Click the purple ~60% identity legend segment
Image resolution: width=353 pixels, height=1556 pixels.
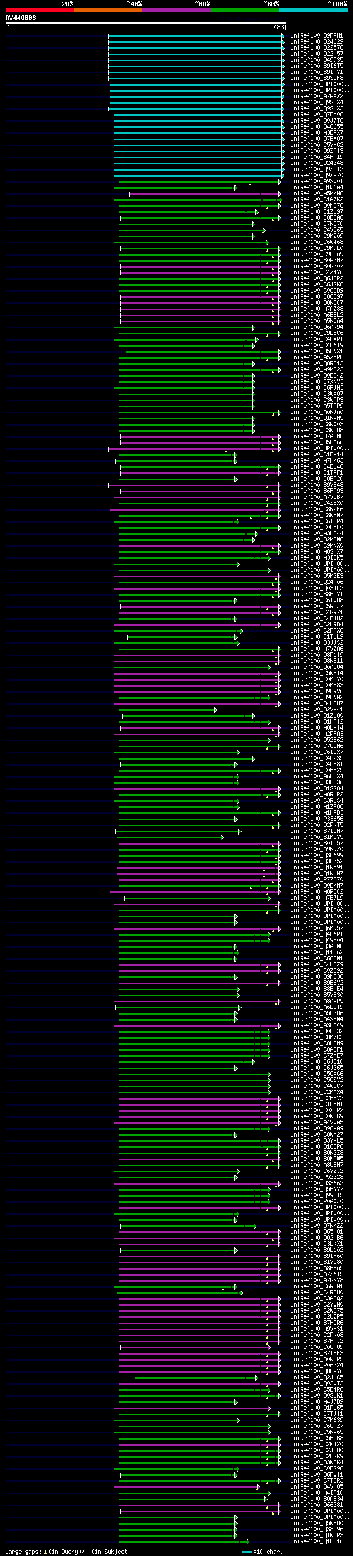(176, 10)
